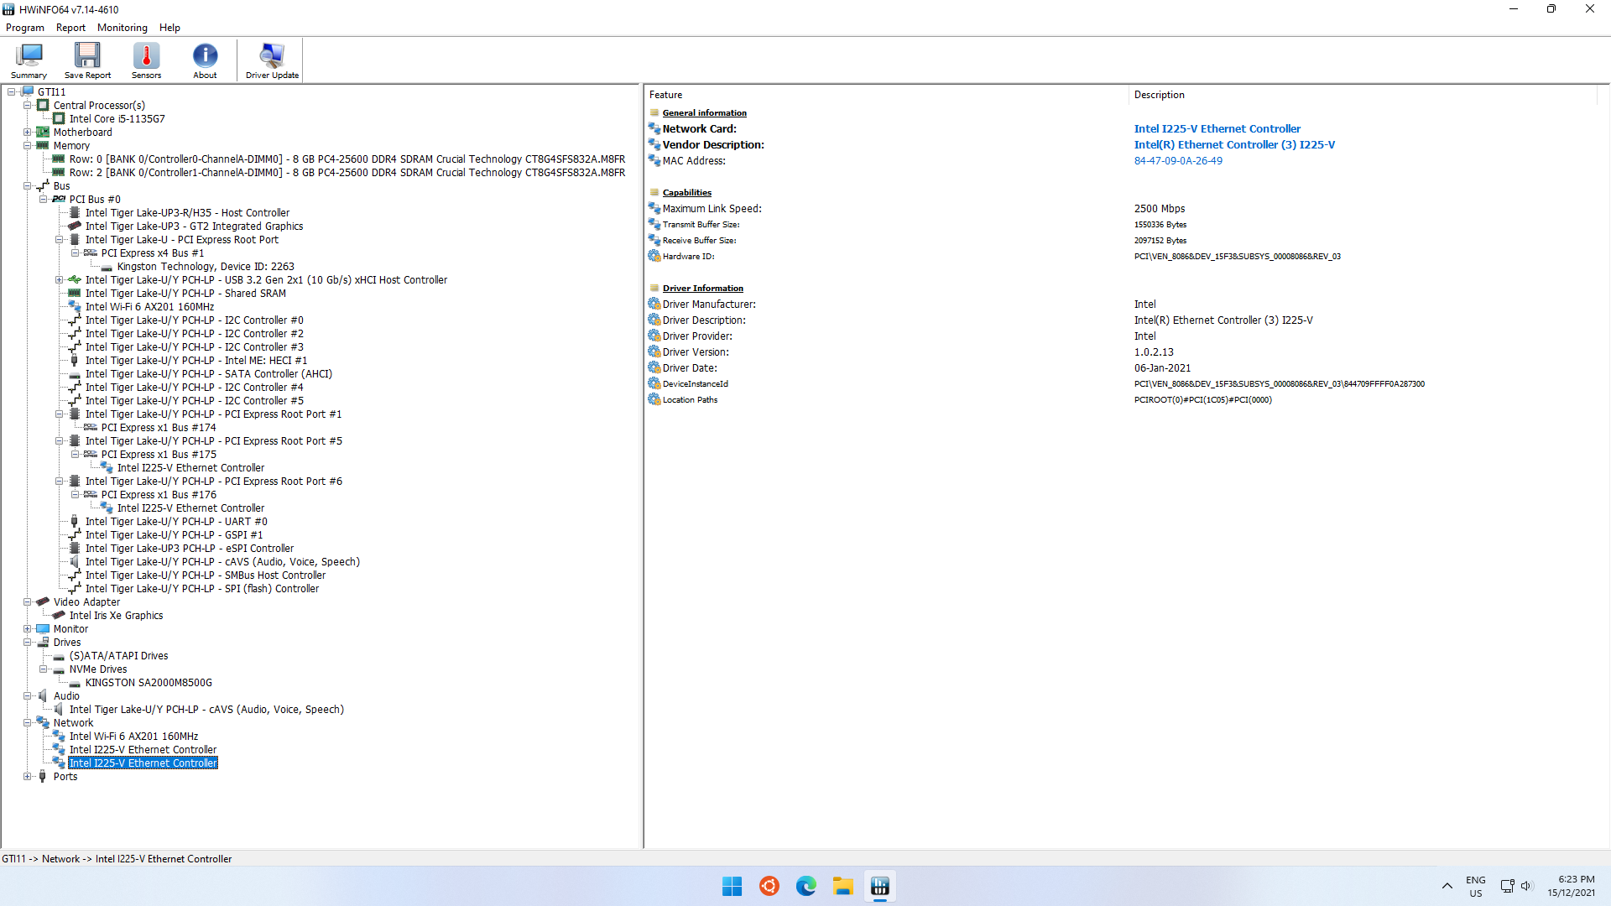Select cAVS audio device under Audio
Screen dimensions: 1611x906
[x=206, y=710]
